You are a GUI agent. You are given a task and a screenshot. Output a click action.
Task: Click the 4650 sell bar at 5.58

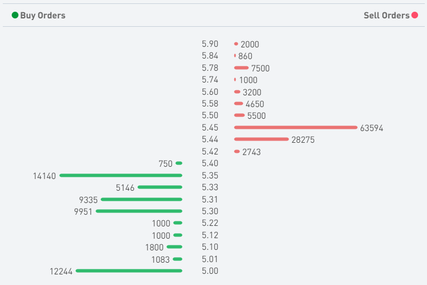click(x=238, y=104)
